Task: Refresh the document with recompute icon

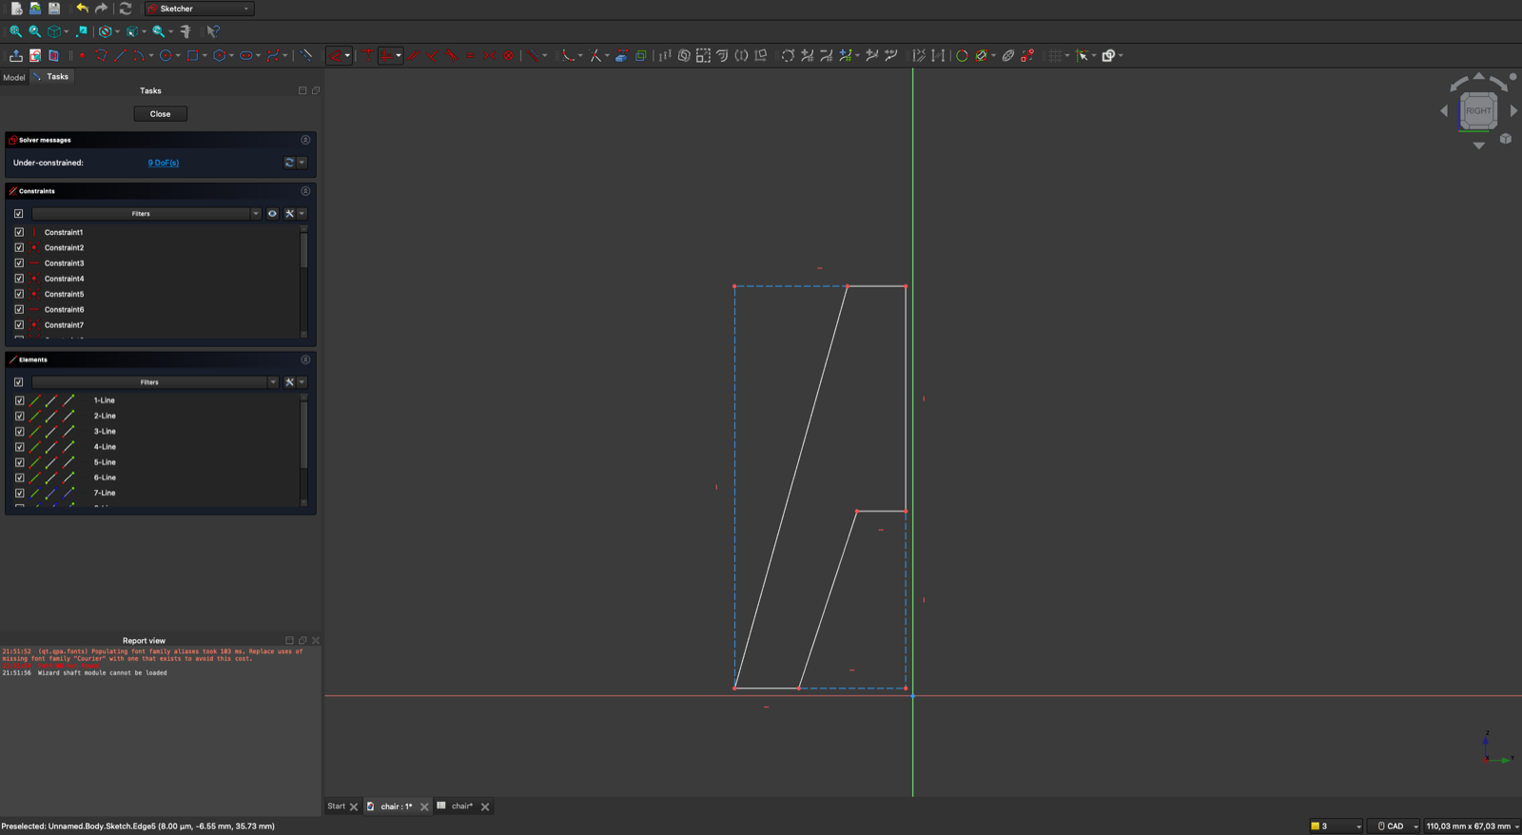Action: coord(126,9)
